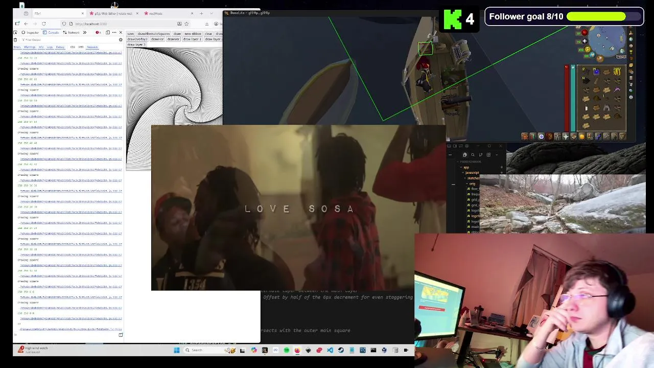Open the VS Code extensions icon

click(x=488, y=155)
